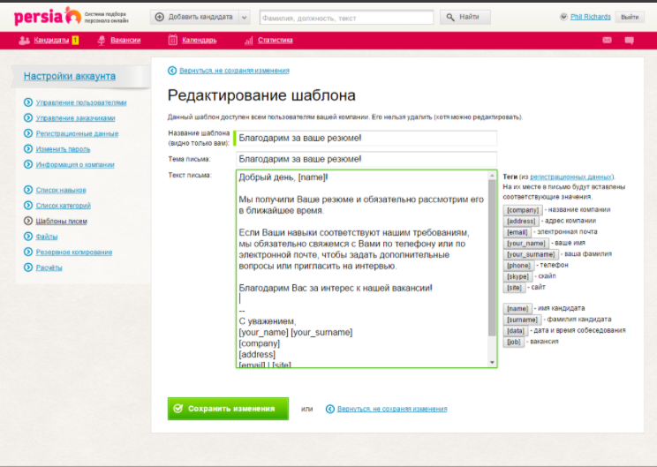Insert the [skype] tag
This screenshot has width=657, height=467.
517,276
